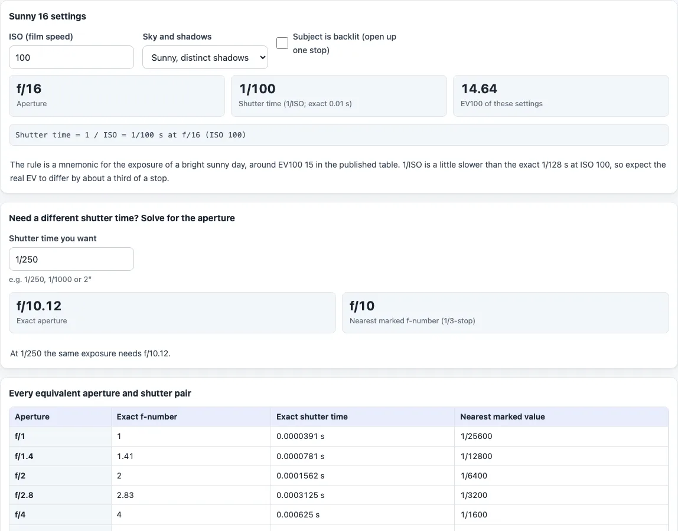The height and width of the screenshot is (531, 678).
Task: Click the f/10 nearest marked f-number
Action: click(362, 306)
